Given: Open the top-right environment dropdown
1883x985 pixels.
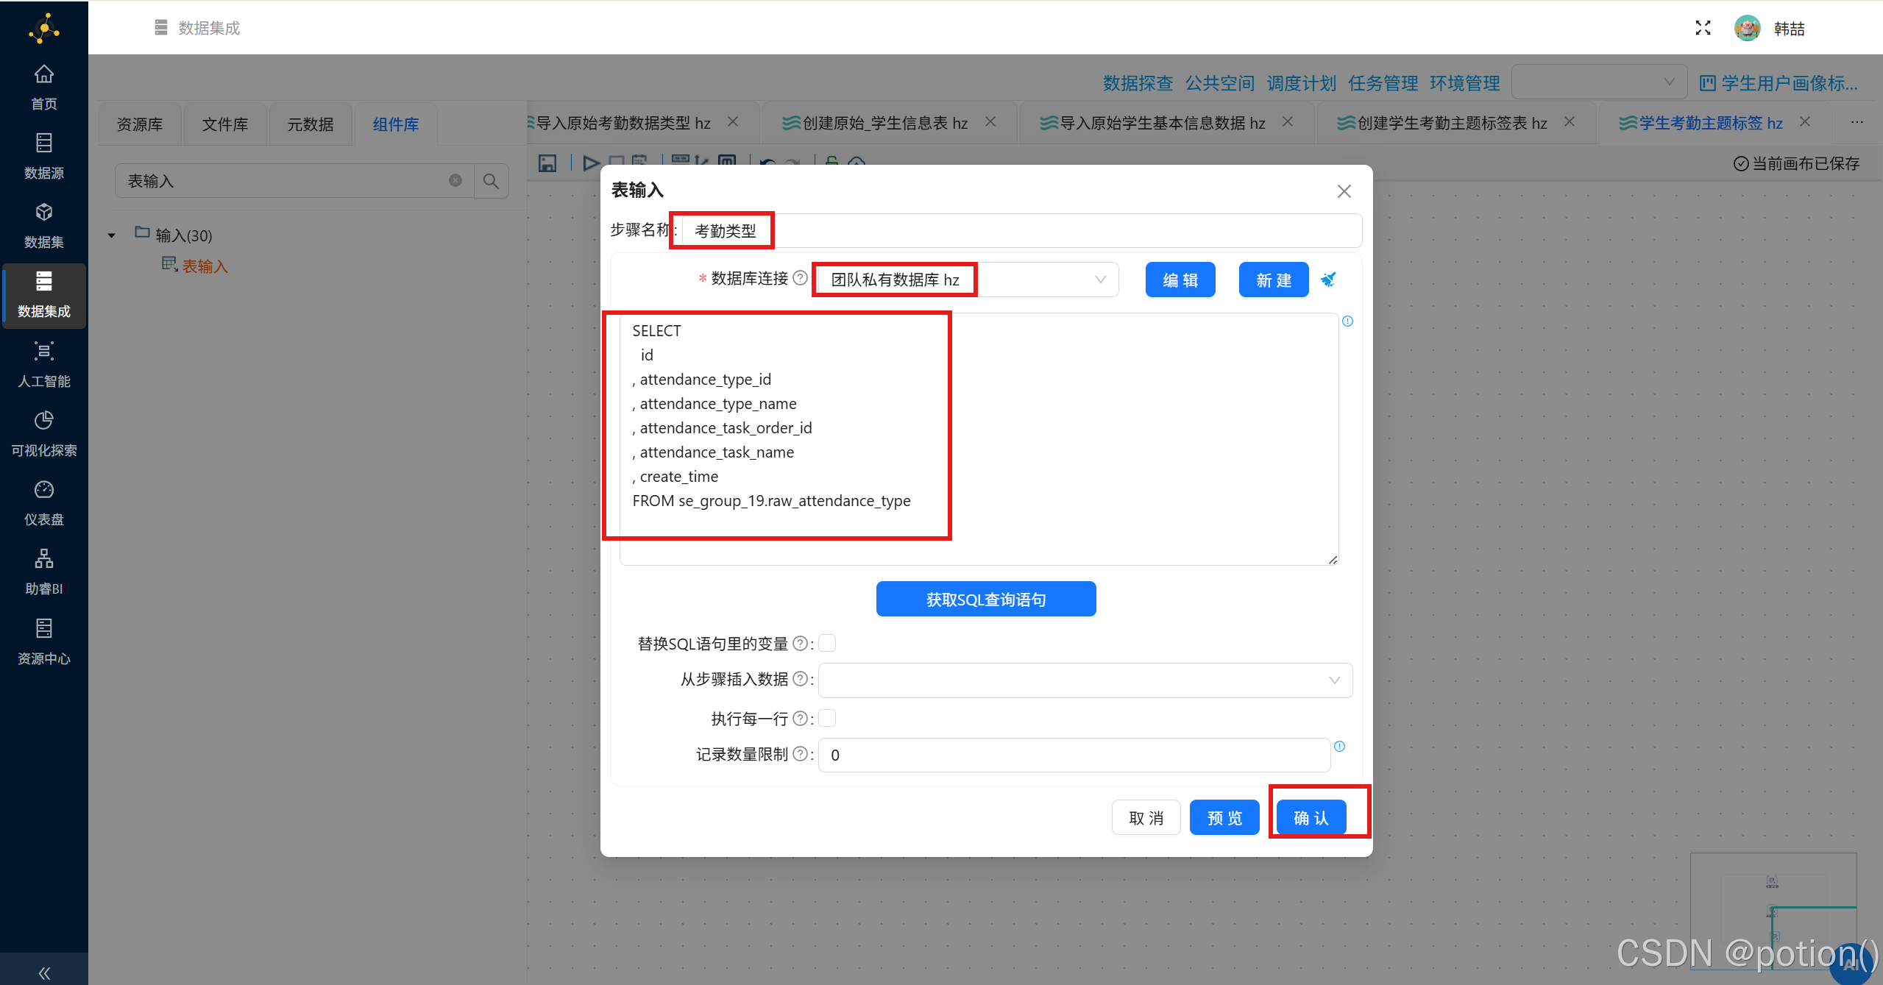Looking at the screenshot, I should pyautogui.click(x=1599, y=82).
